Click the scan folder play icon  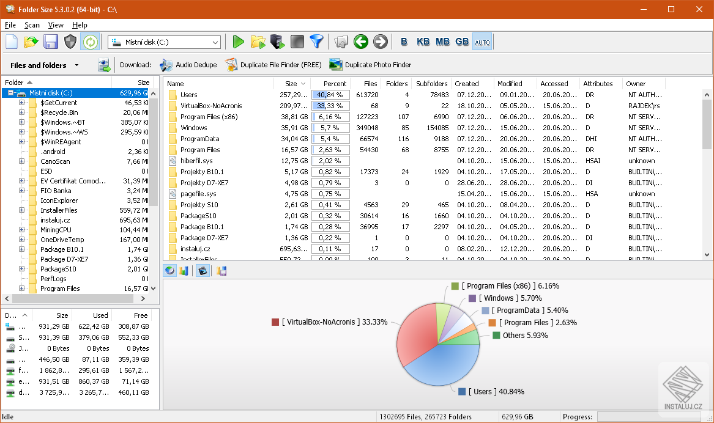258,42
